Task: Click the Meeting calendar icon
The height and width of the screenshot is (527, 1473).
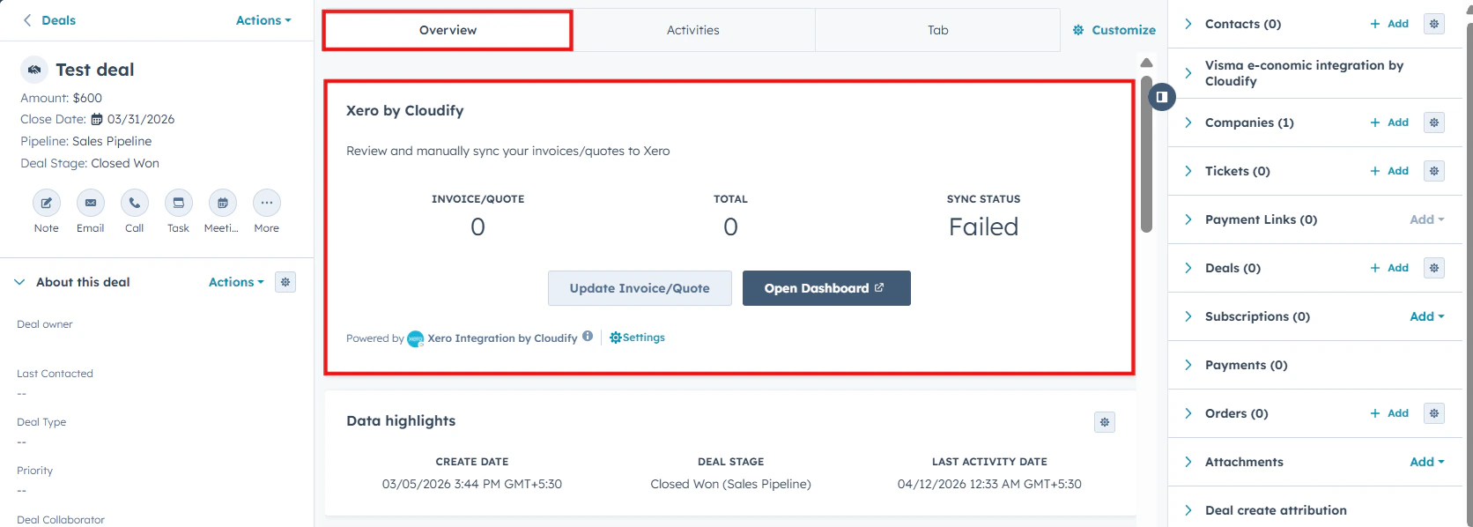Action: pos(223,203)
